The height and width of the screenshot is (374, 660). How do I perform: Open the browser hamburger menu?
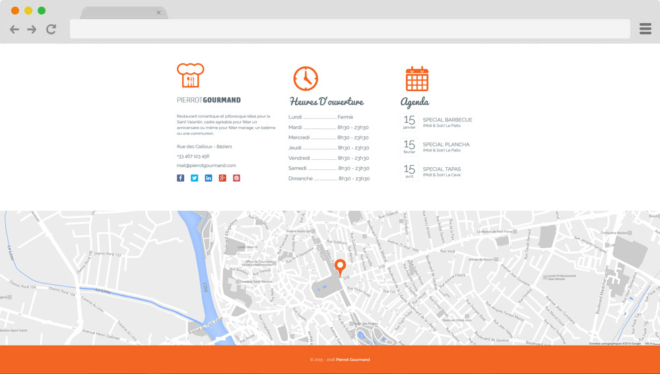pyautogui.click(x=645, y=28)
